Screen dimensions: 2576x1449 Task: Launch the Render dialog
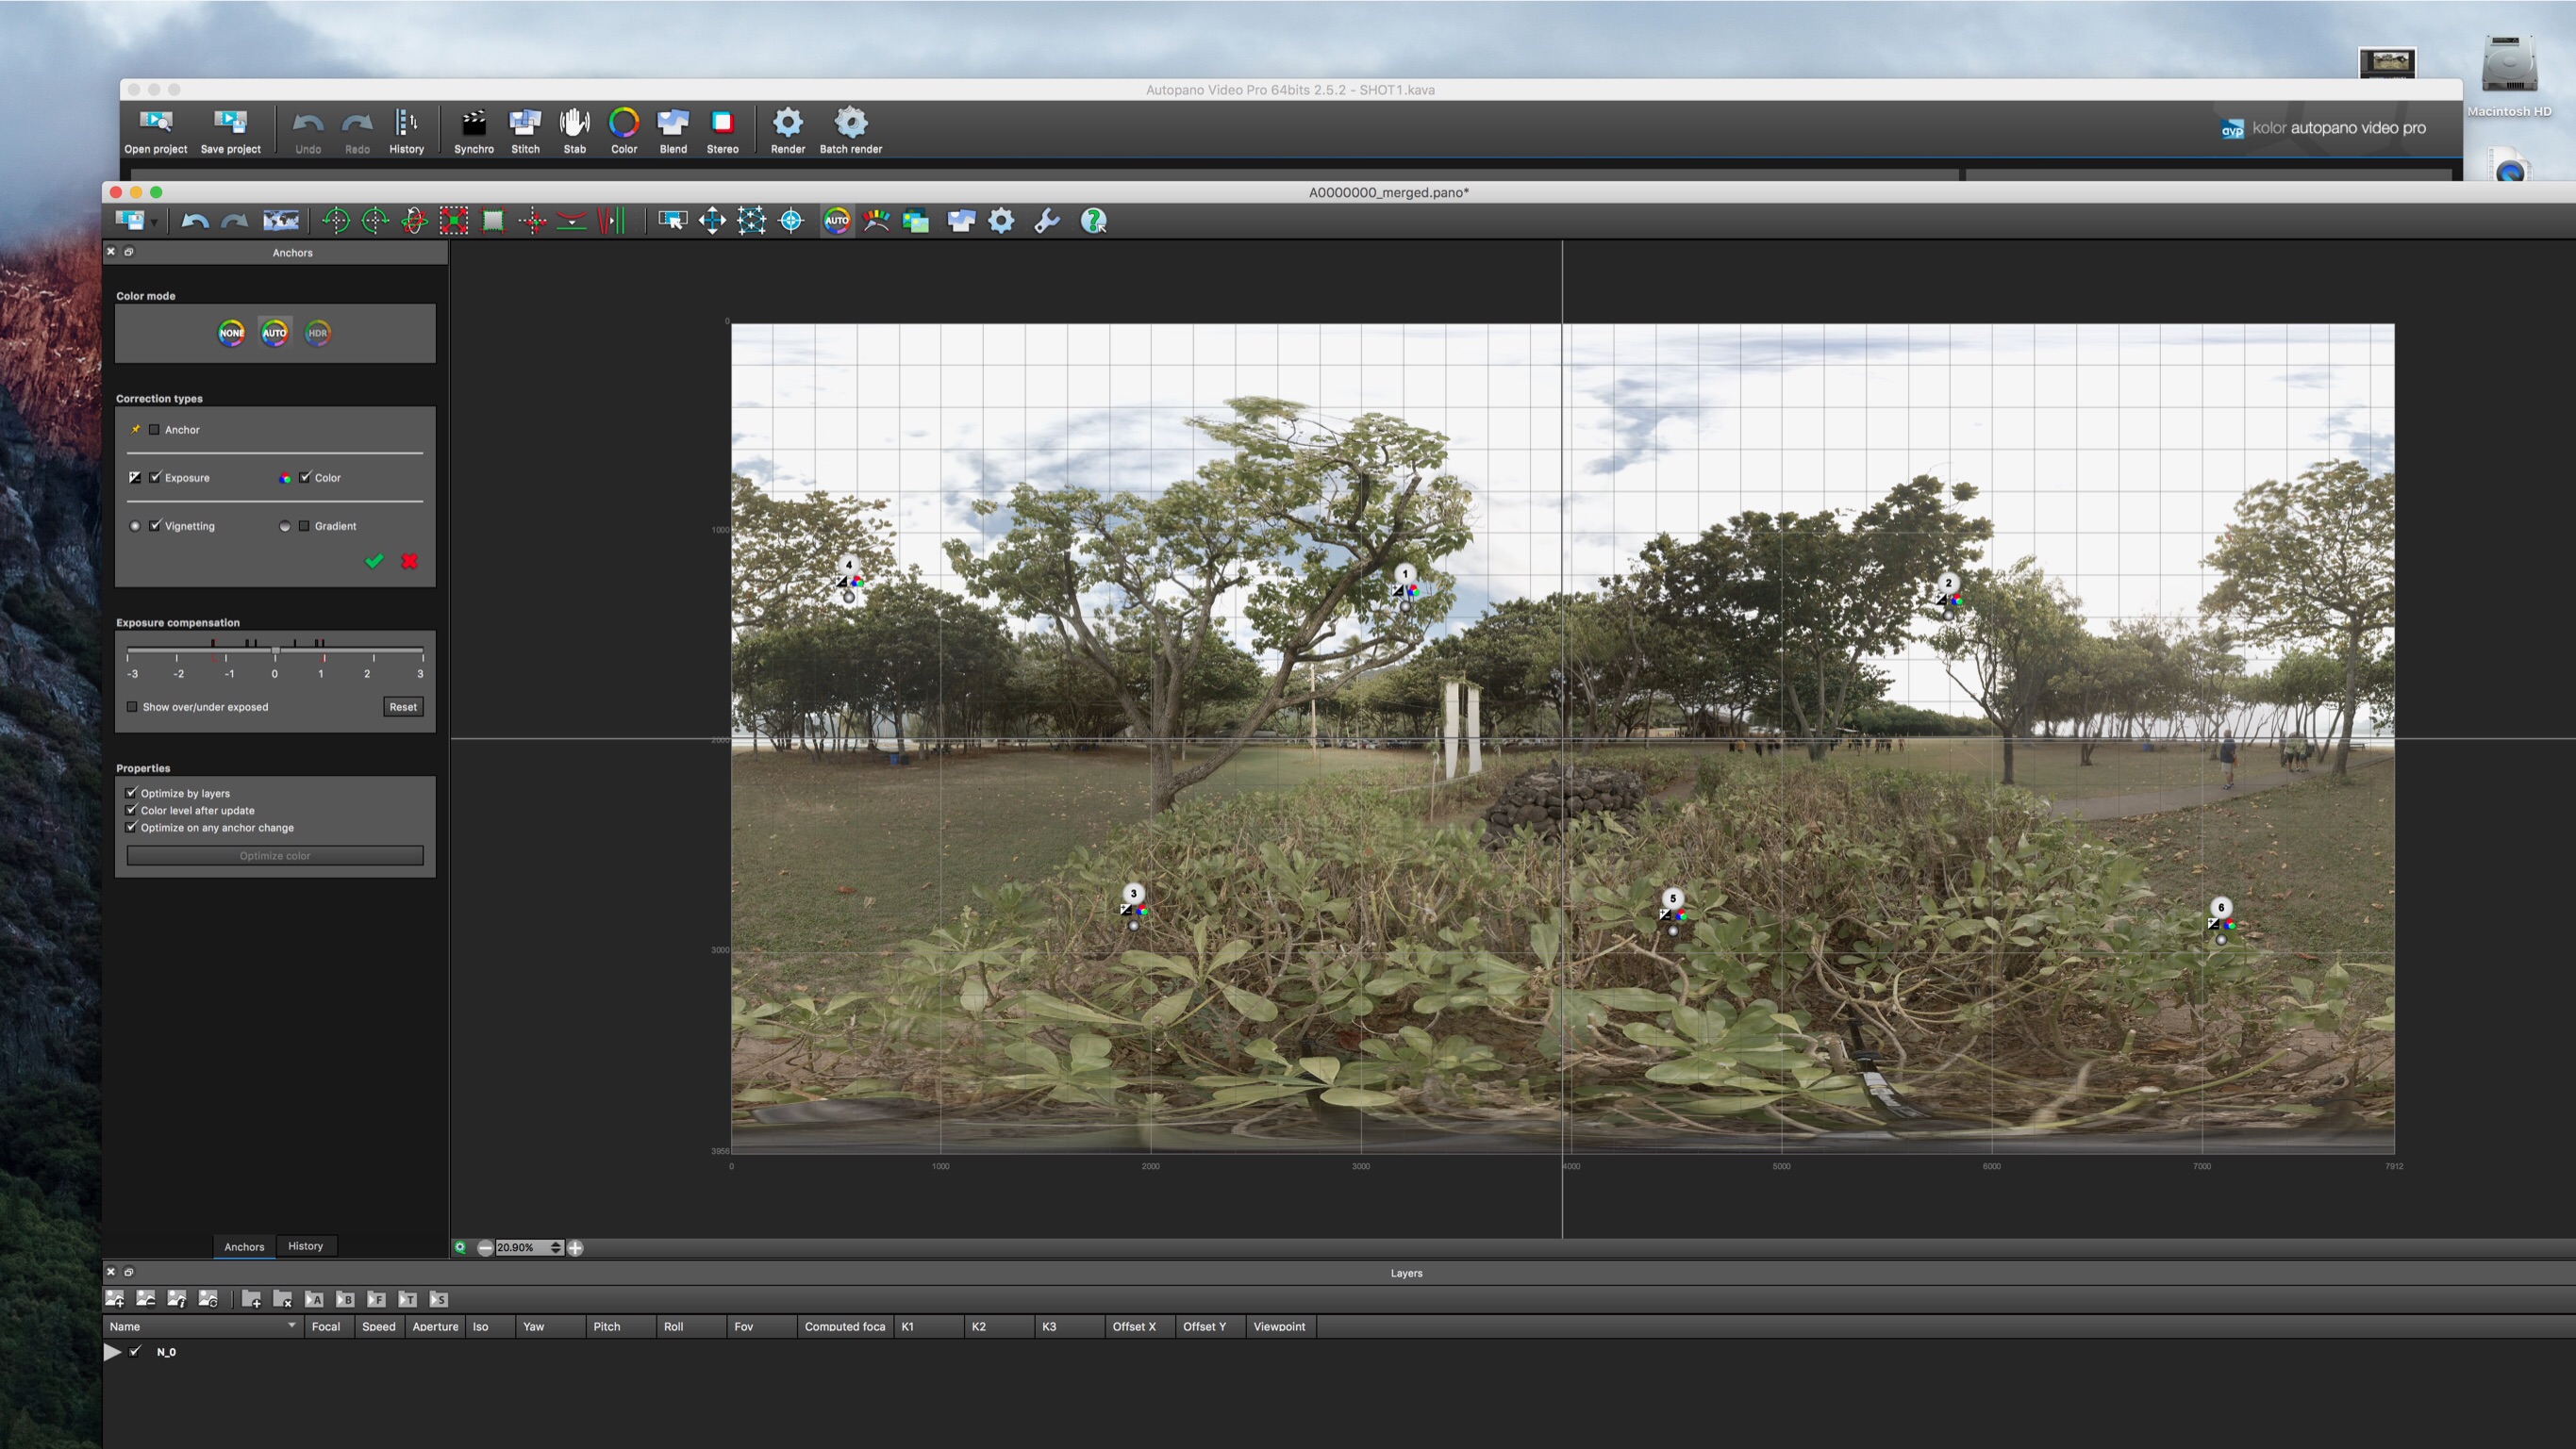[x=788, y=130]
